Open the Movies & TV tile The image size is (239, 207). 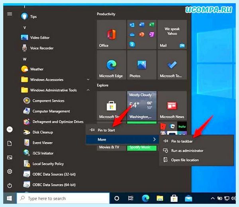[x=112, y=148]
